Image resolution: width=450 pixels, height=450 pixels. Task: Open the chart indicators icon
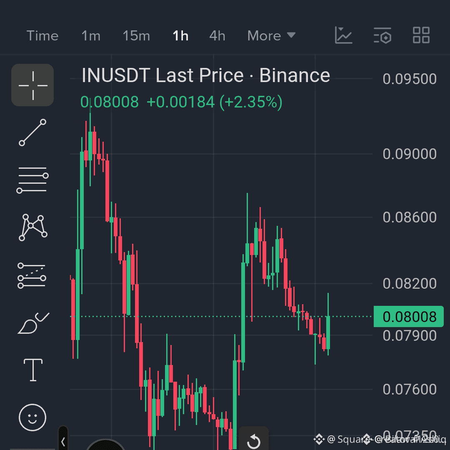pos(343,35)
